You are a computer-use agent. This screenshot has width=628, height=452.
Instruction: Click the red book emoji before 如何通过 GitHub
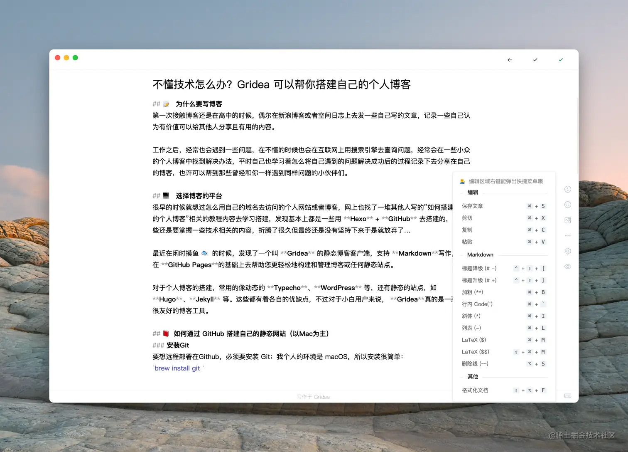coord(166,333)
